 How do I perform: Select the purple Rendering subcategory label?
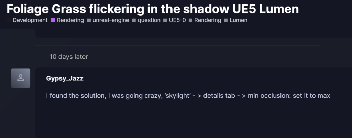(70, 20)
